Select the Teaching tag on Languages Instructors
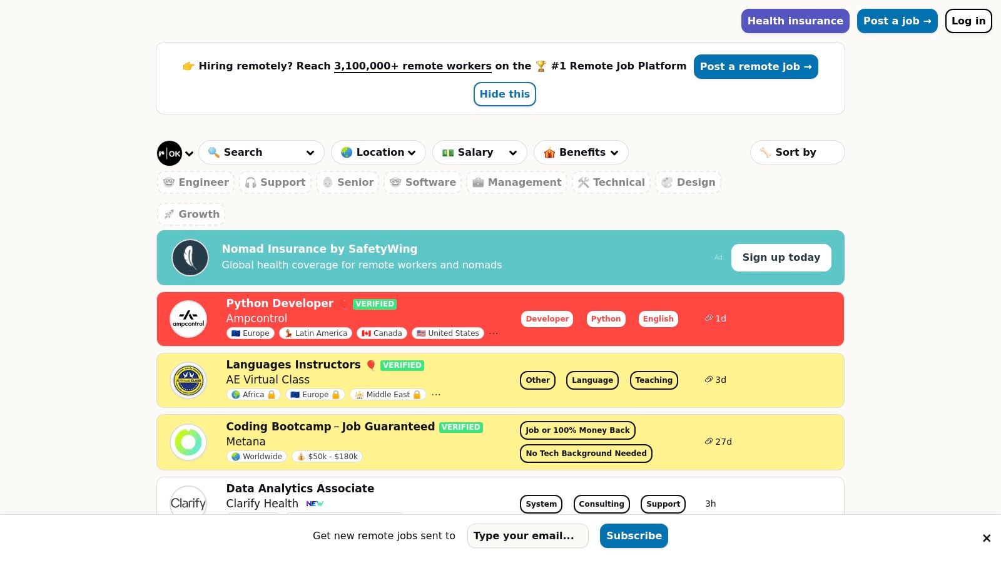The image size is (1001, 563). pyautogui.click(x=653, y=380)
